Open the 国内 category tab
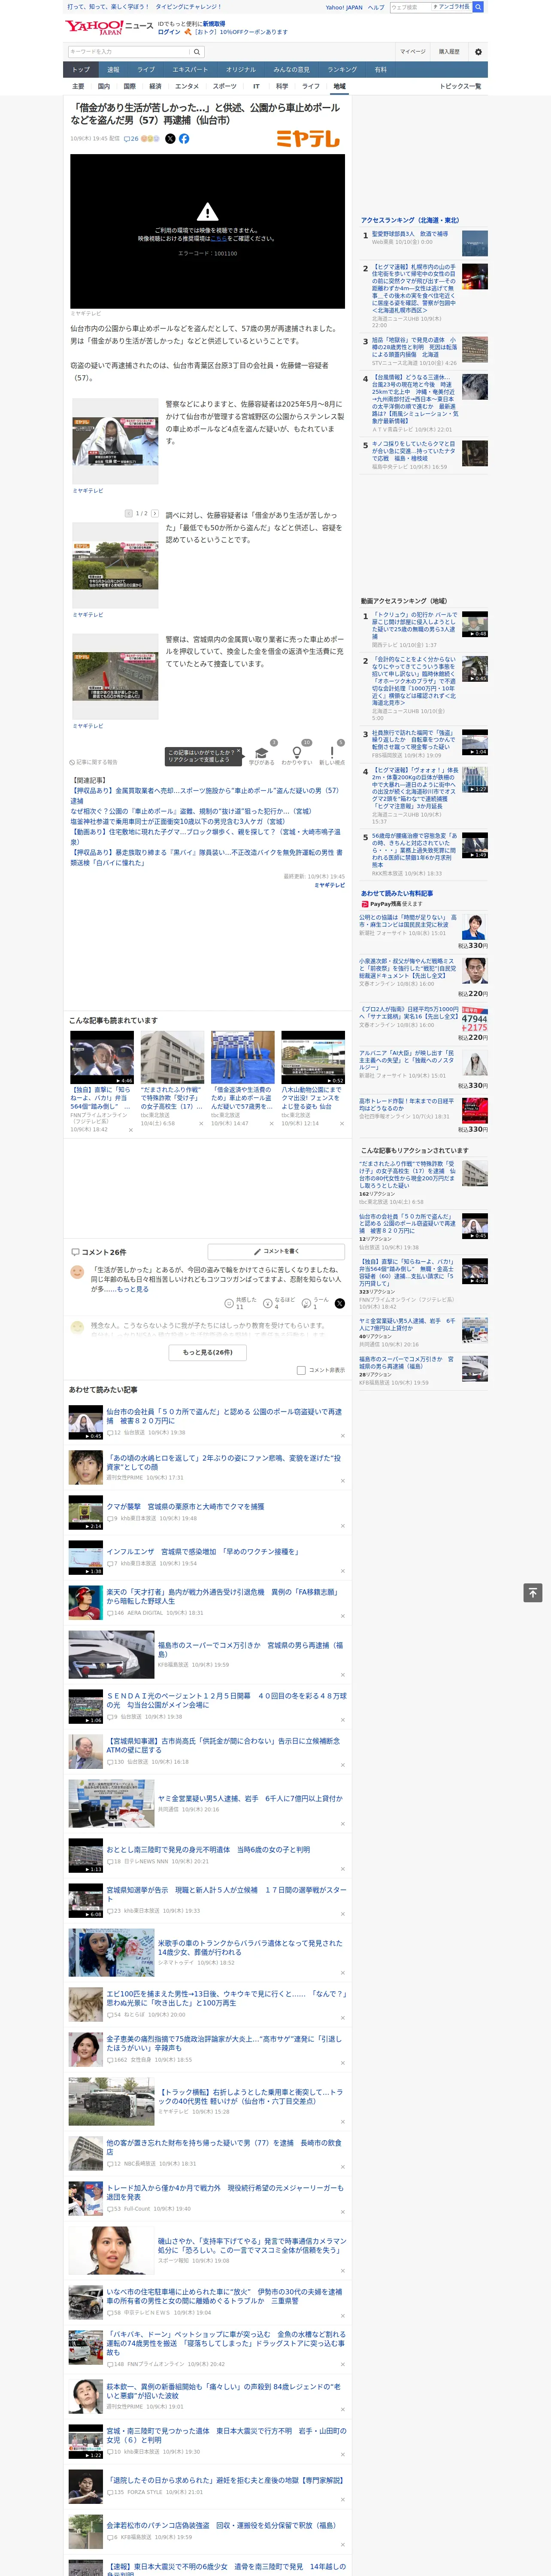Image resolution: width=551 pixels, height=2576 pixels. coord(104,86)
